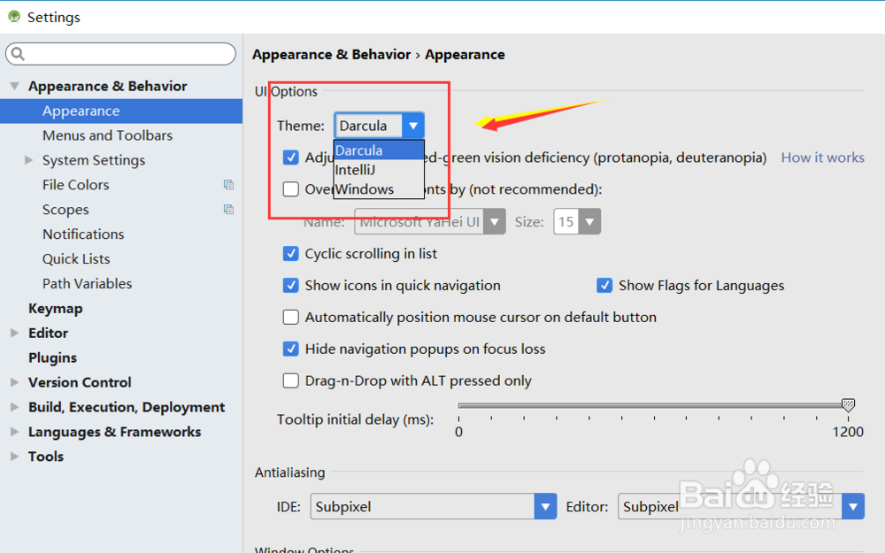
Task: Select IntelliJ from the theme list
Action: (x=355, y=170)
